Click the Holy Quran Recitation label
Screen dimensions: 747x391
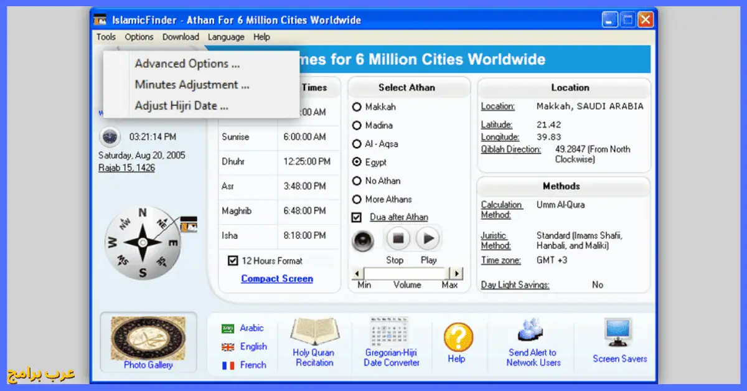click(314, 357)
